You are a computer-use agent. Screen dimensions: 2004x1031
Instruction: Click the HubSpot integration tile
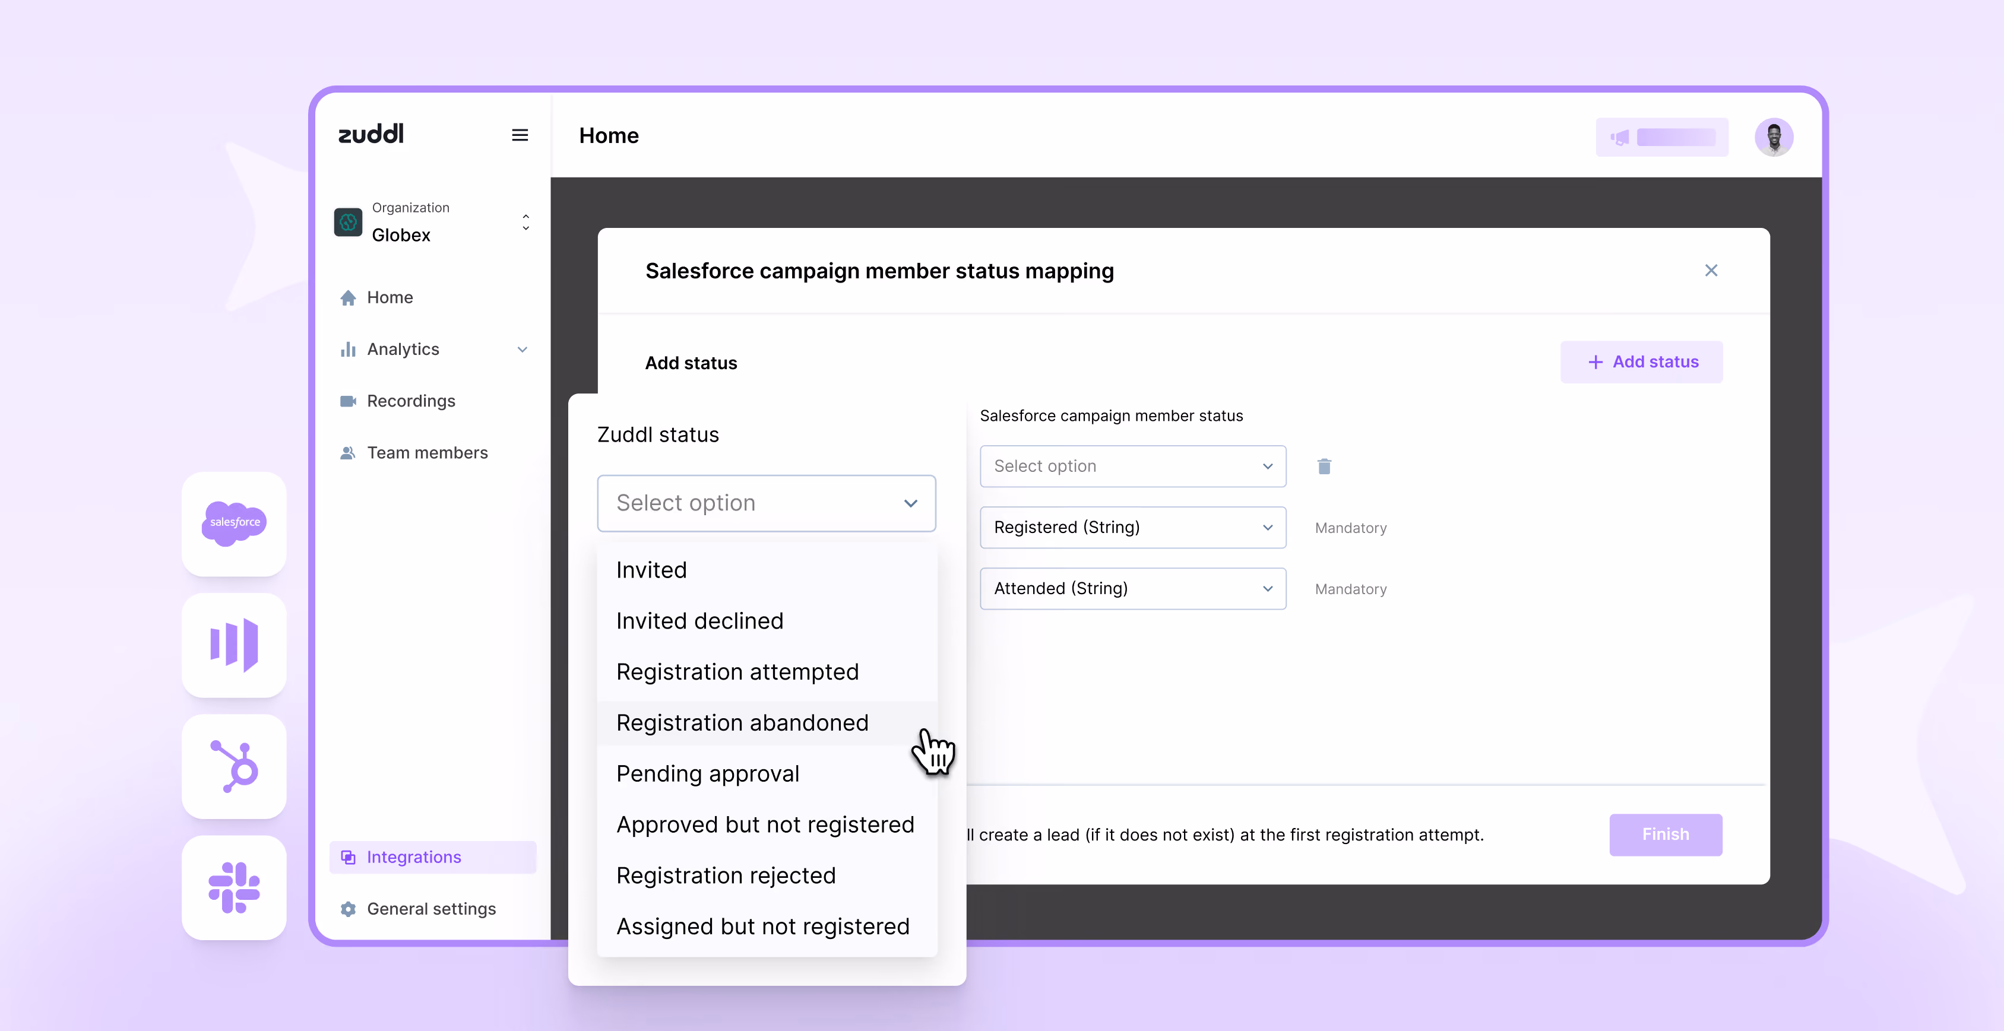point(234,766)
